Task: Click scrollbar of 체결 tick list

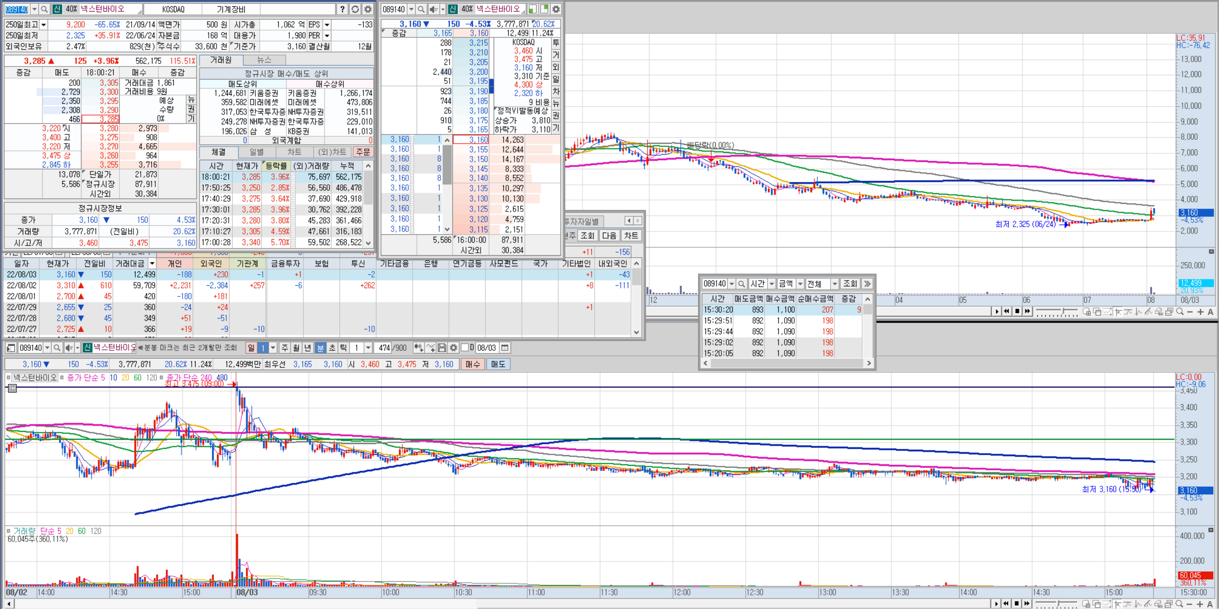Action: tap(368, 204)
